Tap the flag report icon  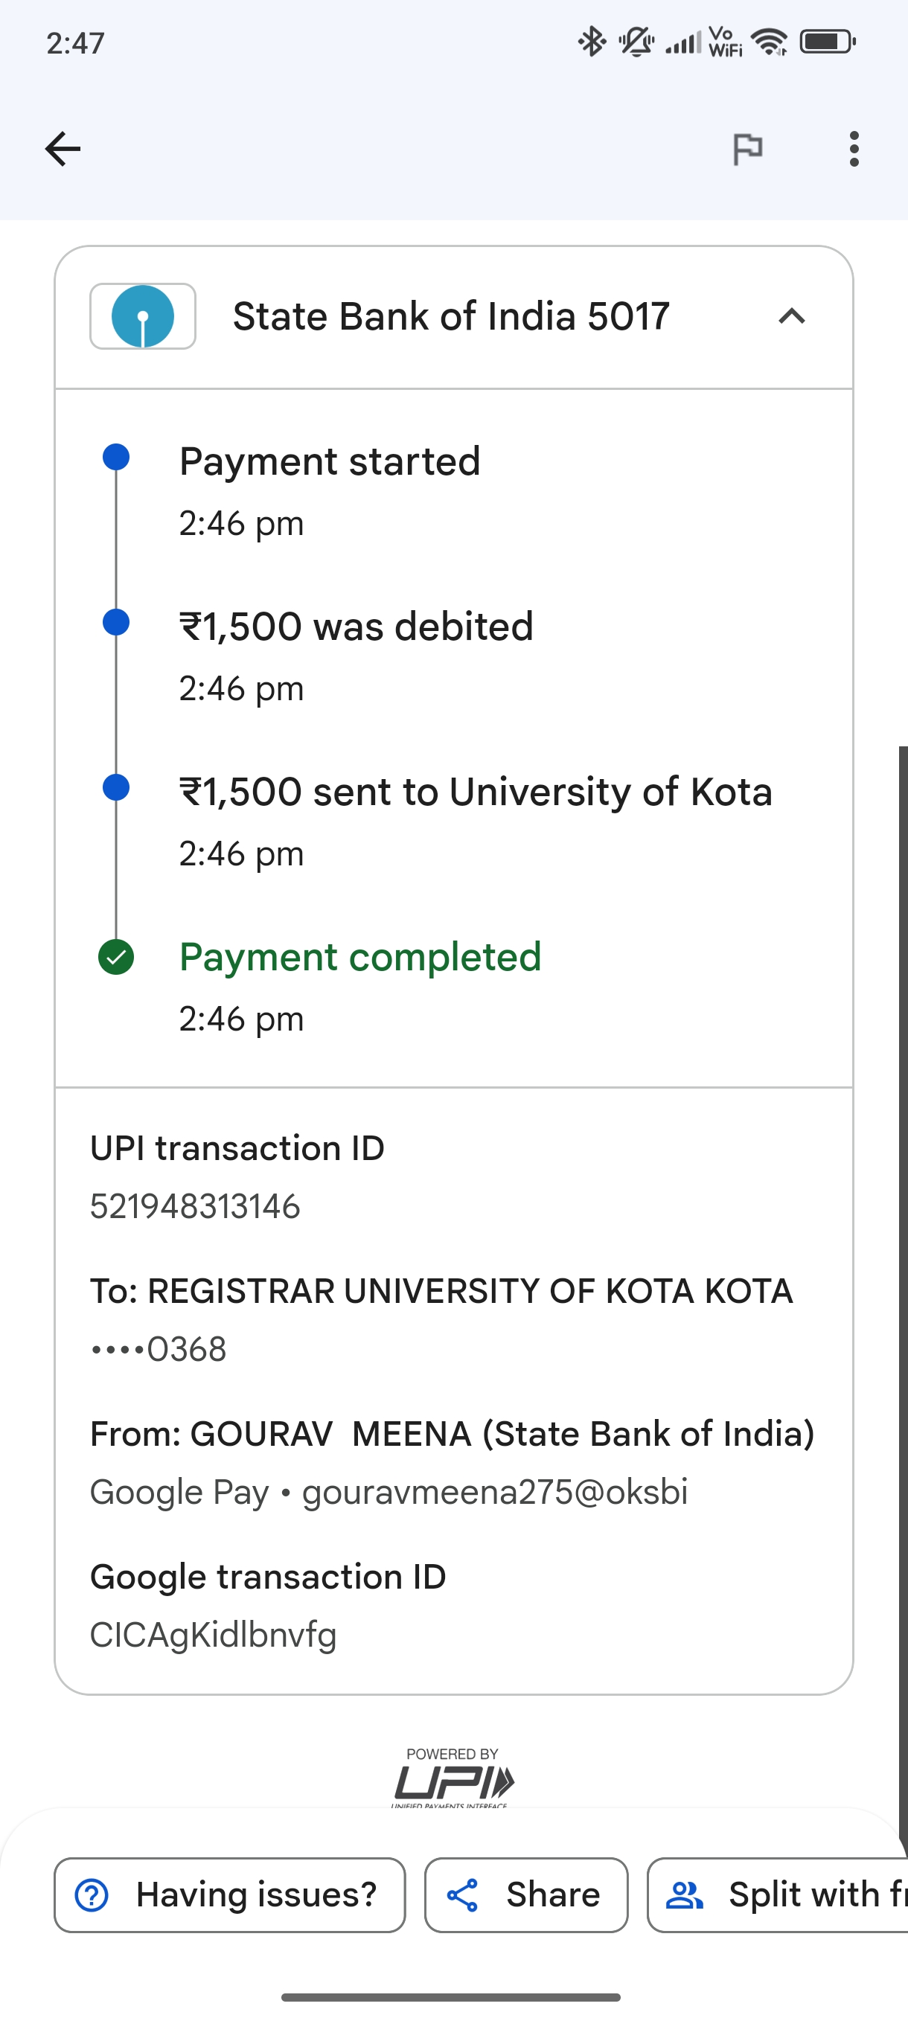(x=747, y=149)
